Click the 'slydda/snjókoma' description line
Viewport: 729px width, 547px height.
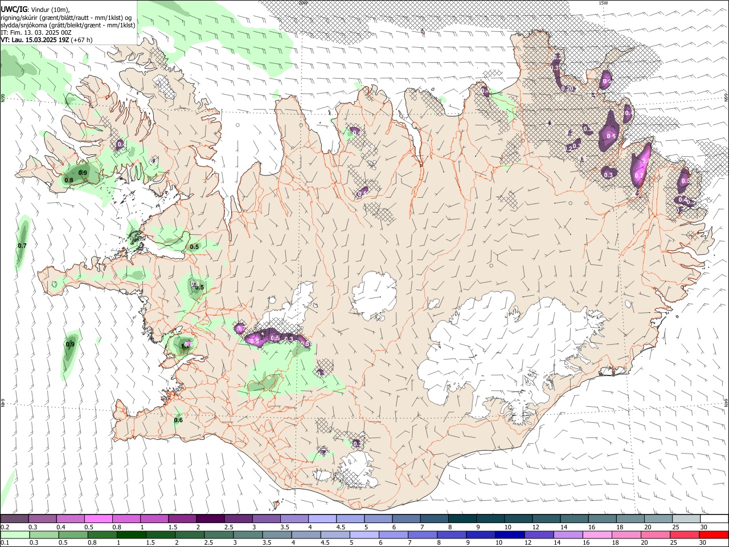(x=68, y=25)
